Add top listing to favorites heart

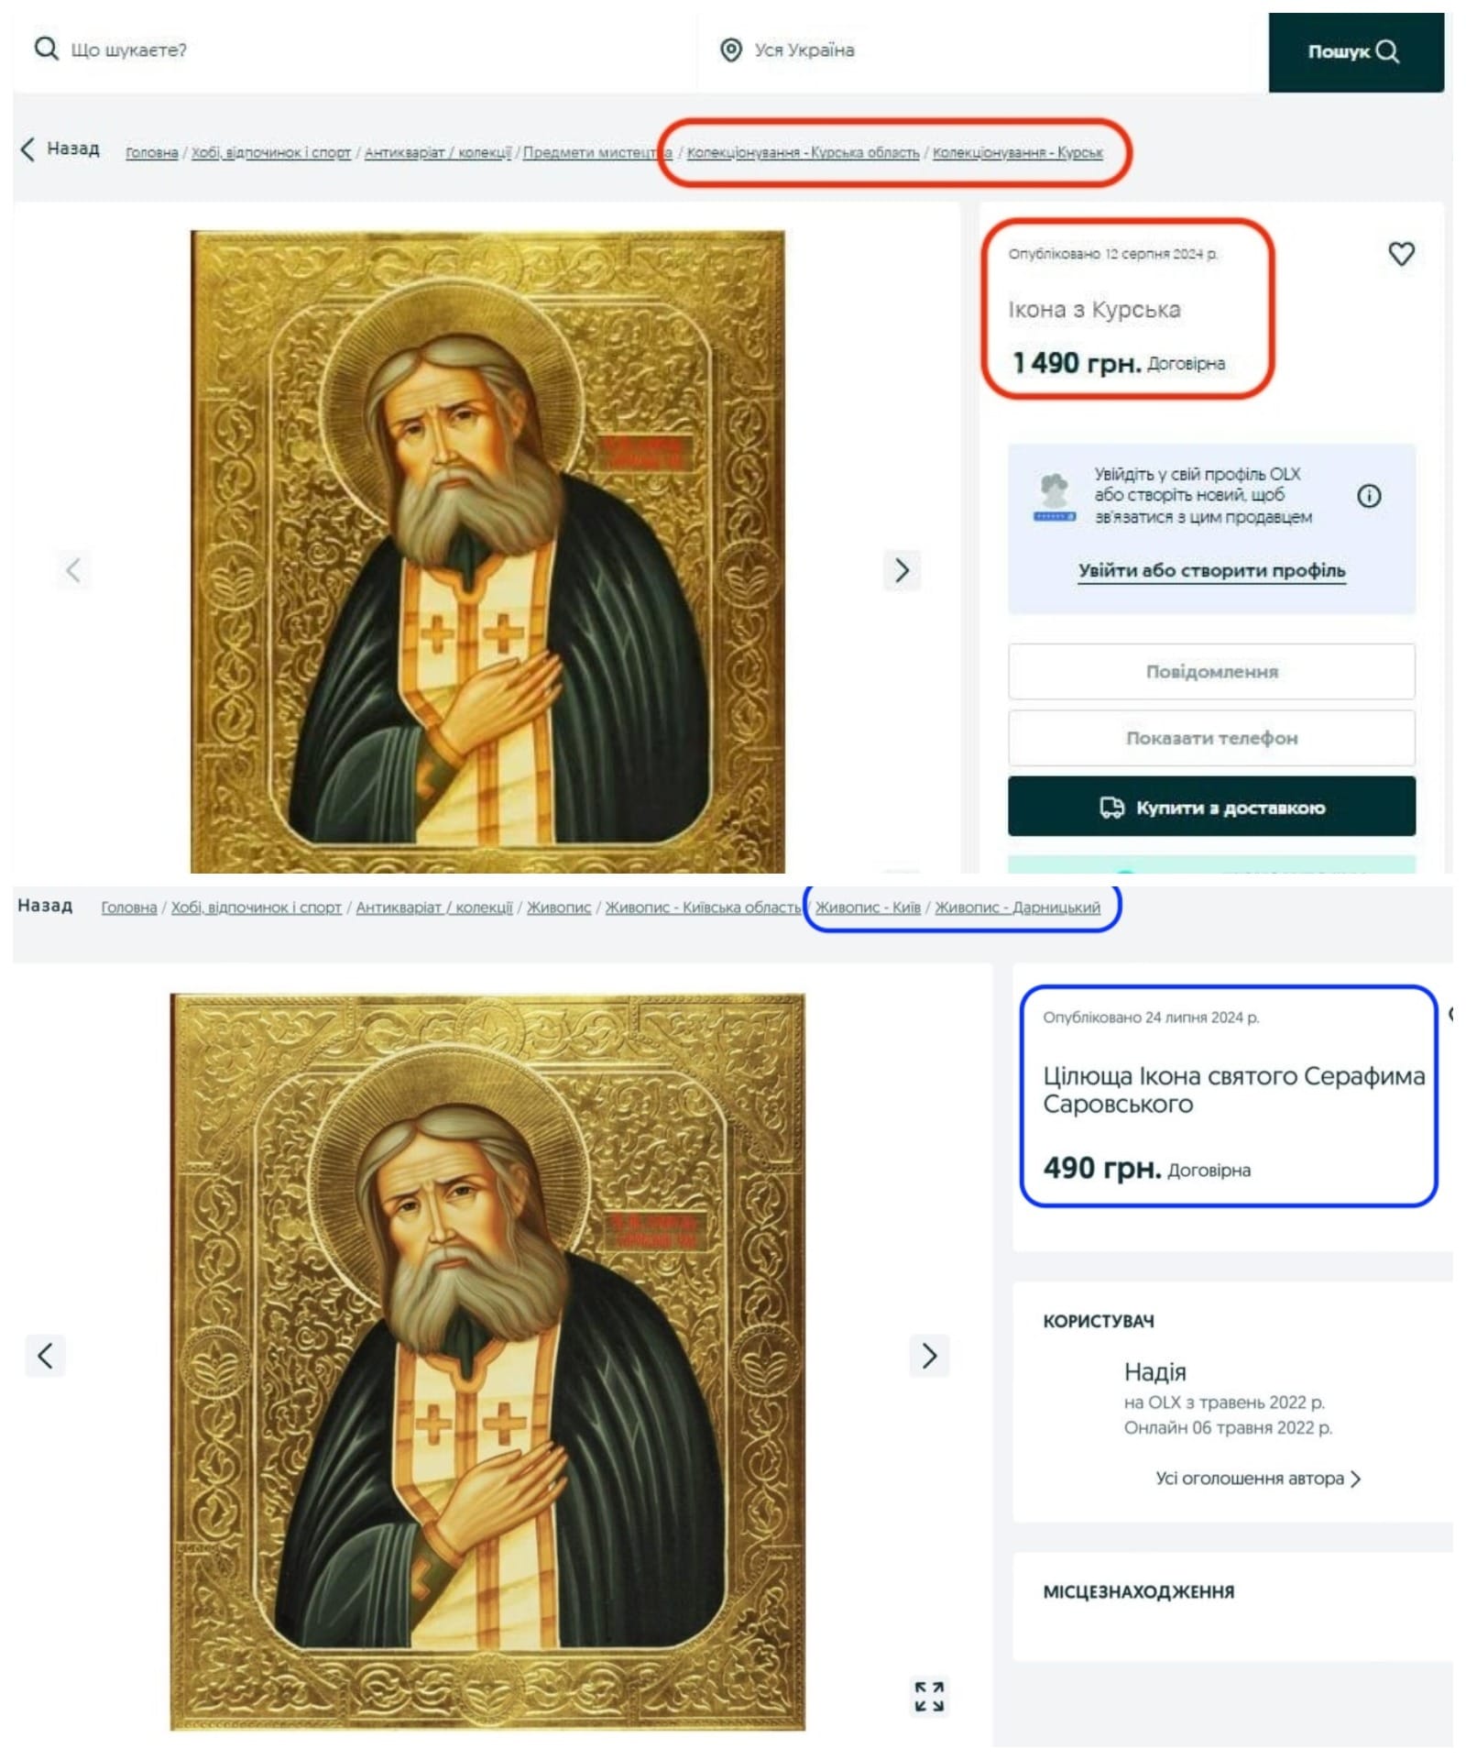[x=1401, y=253]
